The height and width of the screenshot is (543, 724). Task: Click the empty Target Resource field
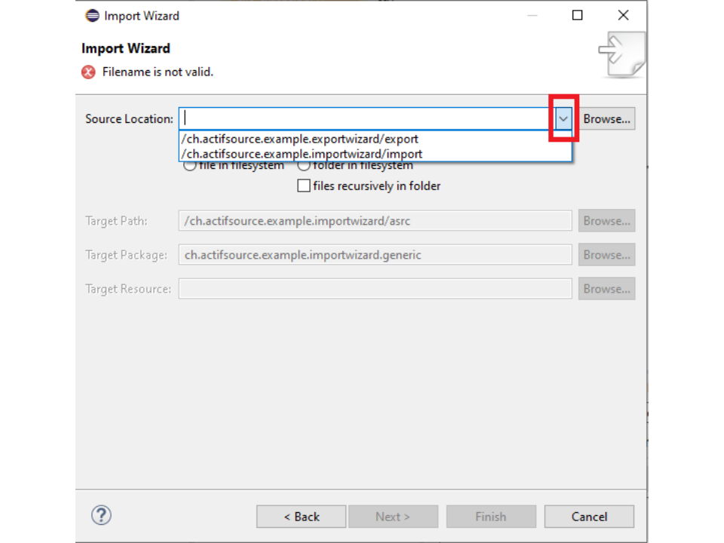point(374,289)
